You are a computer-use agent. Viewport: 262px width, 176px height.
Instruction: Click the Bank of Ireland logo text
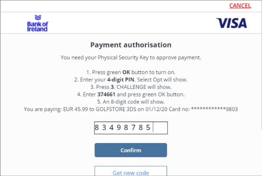[37, 27]
